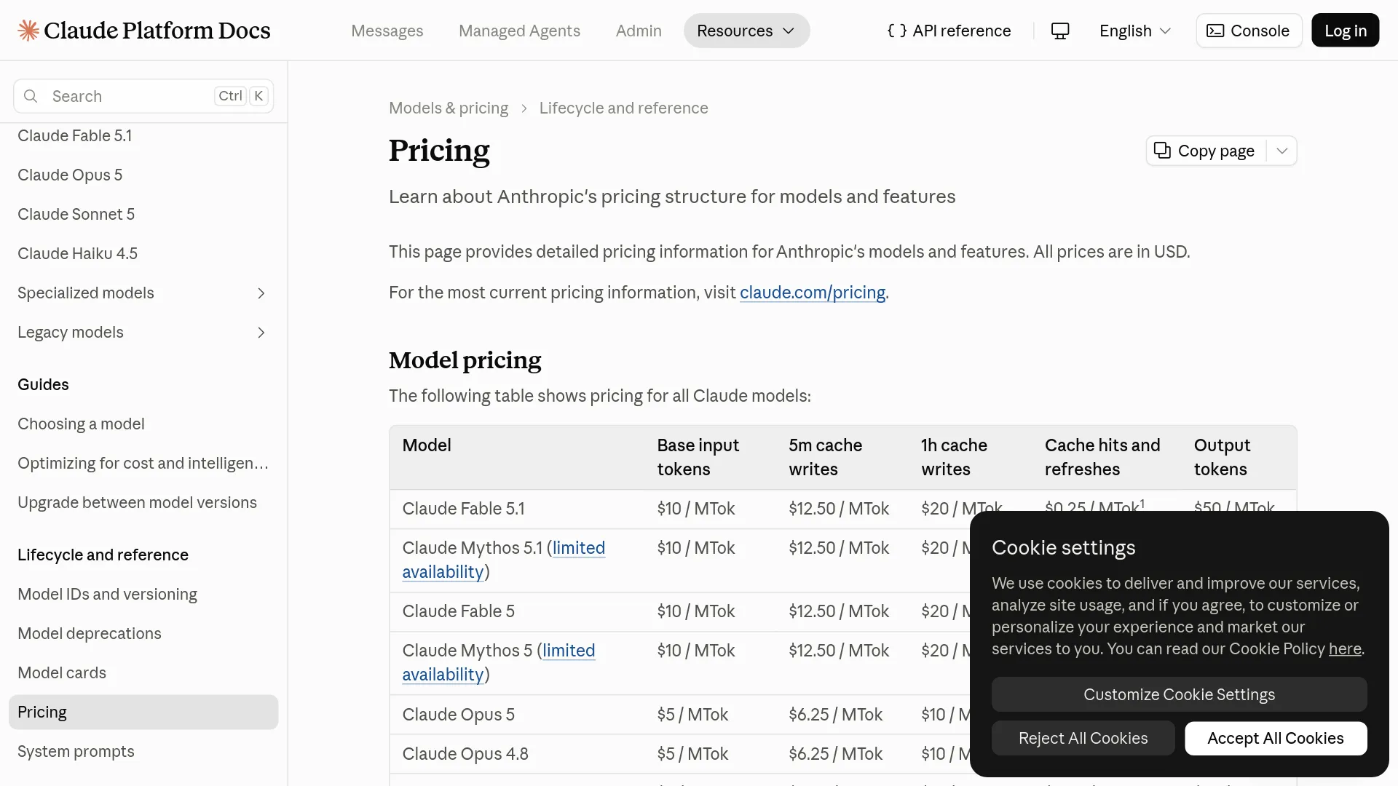Click the Log in button
The width and height of the screenshot is (1398, 786).
point(1345,31)
